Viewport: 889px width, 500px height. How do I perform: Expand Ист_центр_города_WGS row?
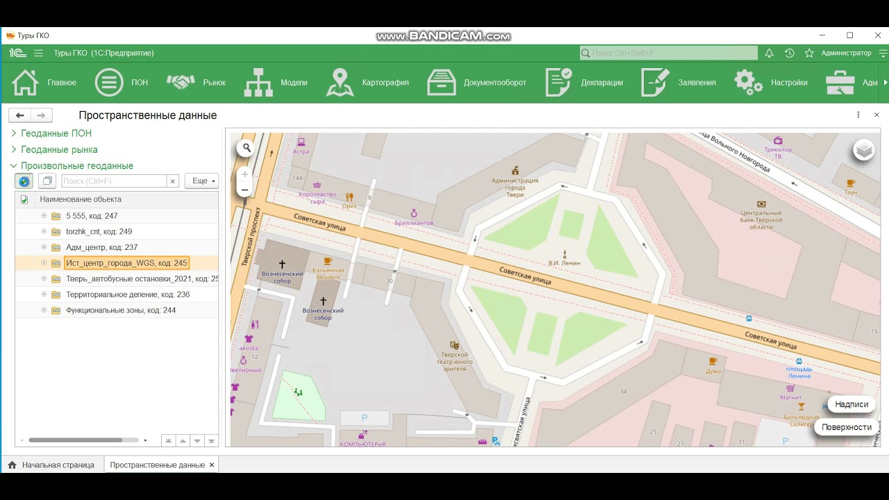point(44,263)
